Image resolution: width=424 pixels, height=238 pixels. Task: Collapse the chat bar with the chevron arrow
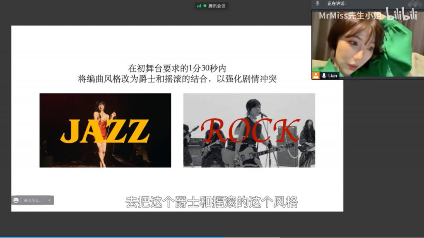click(50, 200)
